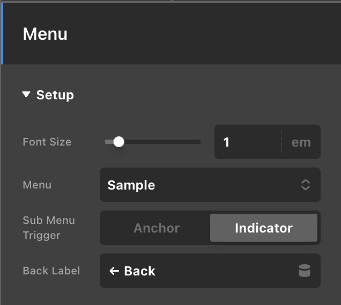The height and width of the screenshot is (305, 341).
Task: Click the Setup section heading
Action: point(55,95)
